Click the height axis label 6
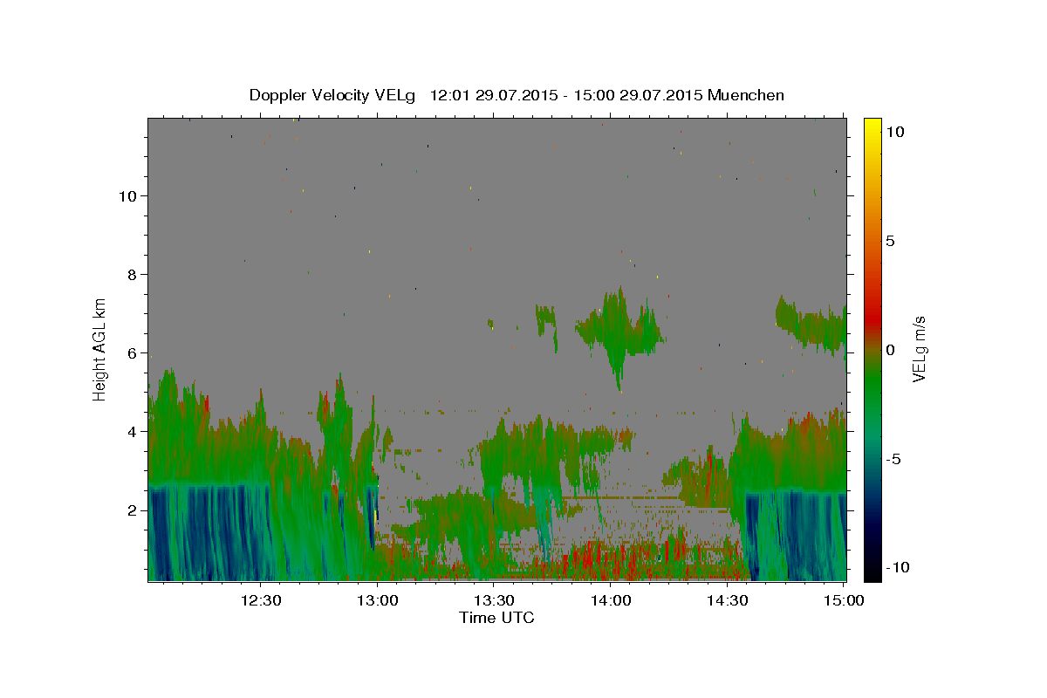1047x698 pixels. coord(133,352)
